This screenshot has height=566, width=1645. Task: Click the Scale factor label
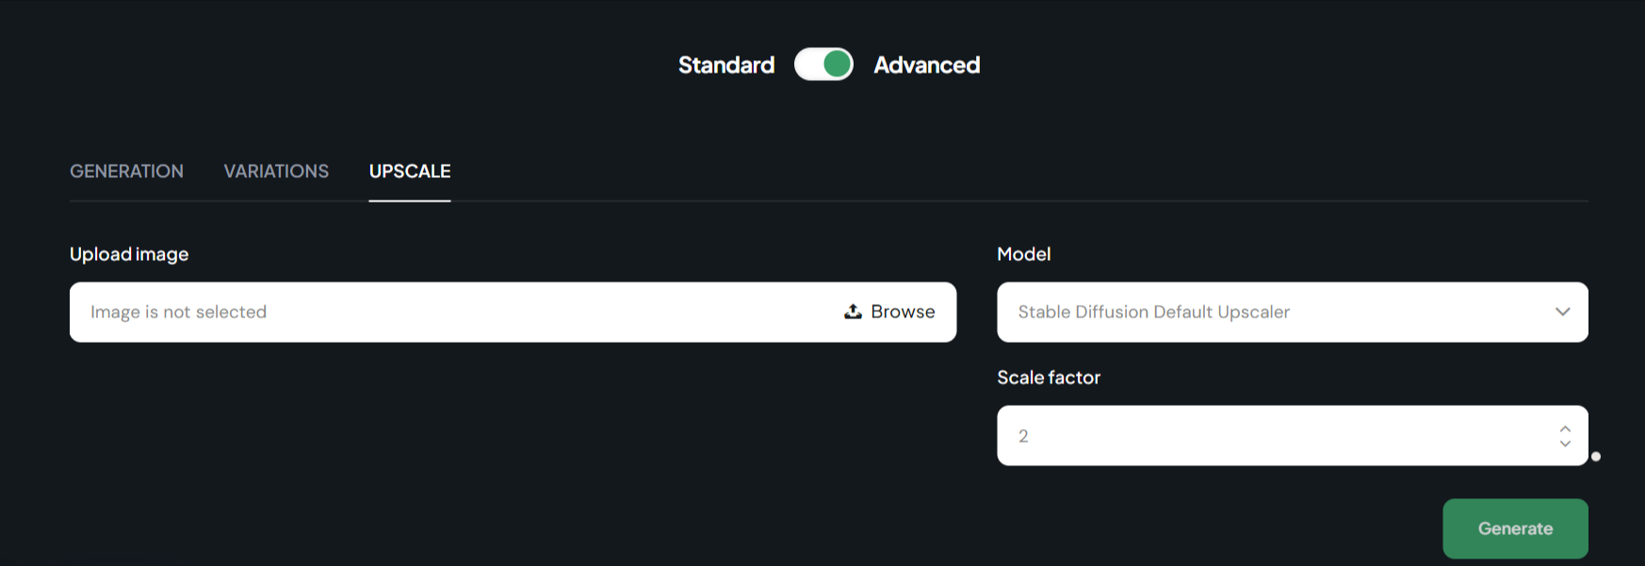1049,378
